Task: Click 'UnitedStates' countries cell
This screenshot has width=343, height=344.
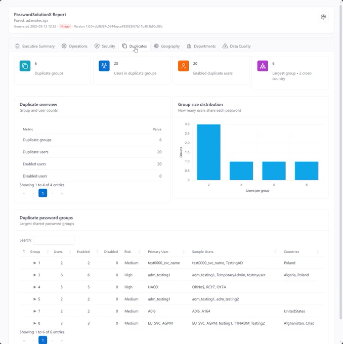Action: (294, 311)
